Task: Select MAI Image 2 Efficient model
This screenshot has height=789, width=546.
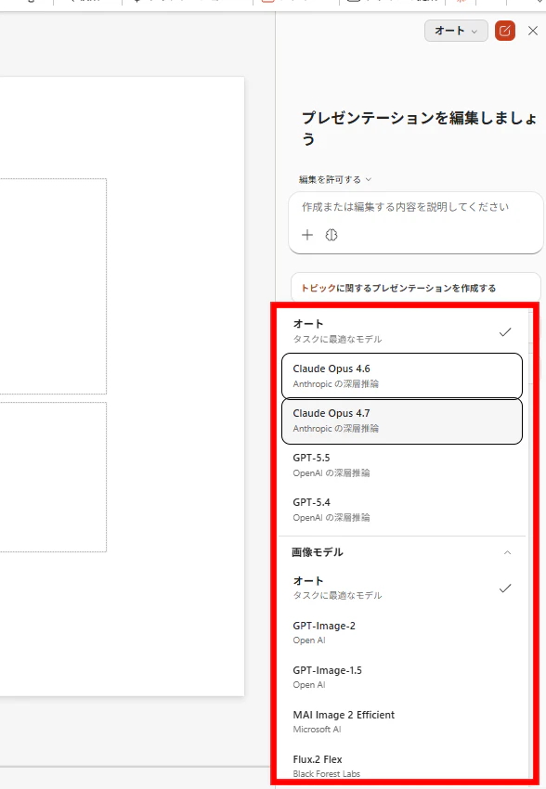Action: click(x=403, y=721)
